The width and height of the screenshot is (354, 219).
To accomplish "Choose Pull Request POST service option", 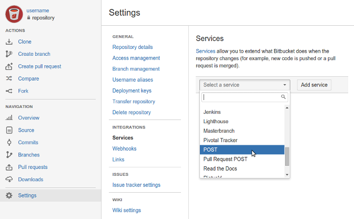I will pyautogui.click(x=242, y=159).
